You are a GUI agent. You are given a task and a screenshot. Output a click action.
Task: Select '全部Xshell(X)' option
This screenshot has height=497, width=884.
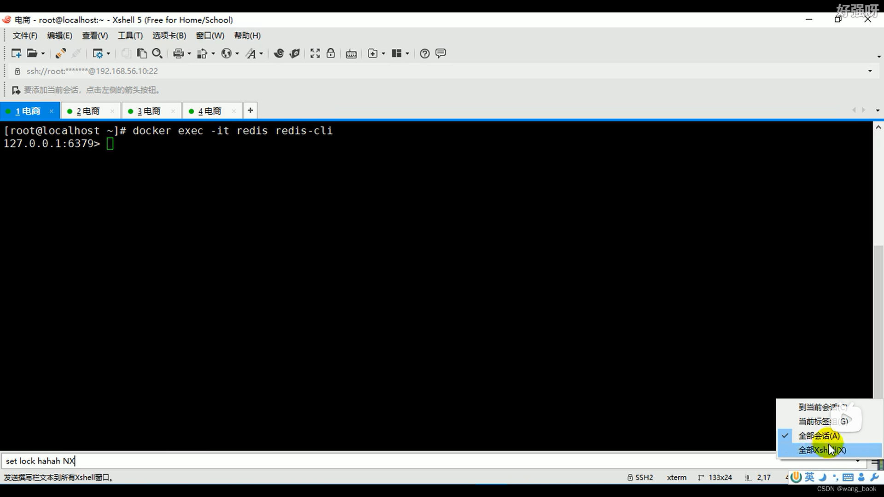[x=829, y=450]
